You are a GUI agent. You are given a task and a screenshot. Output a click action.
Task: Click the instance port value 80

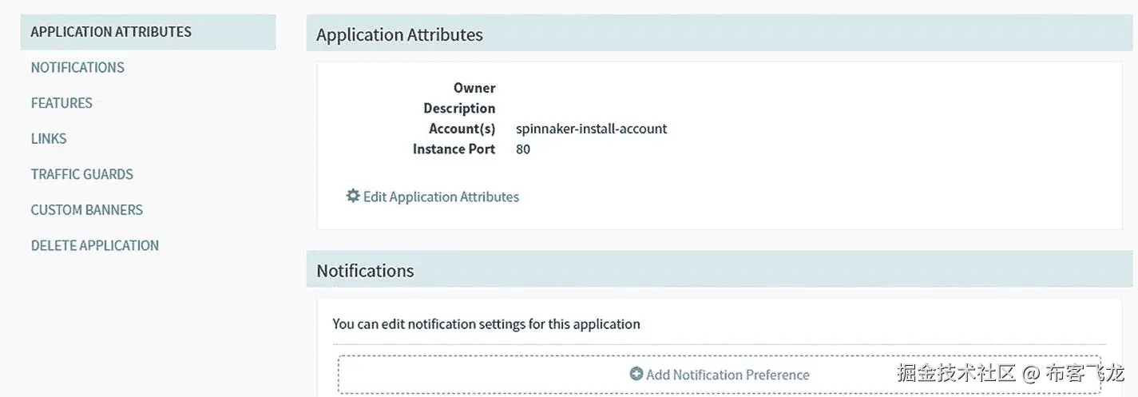[523, 149]
